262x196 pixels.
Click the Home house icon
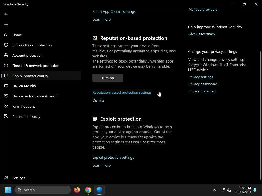coord(6,35)
